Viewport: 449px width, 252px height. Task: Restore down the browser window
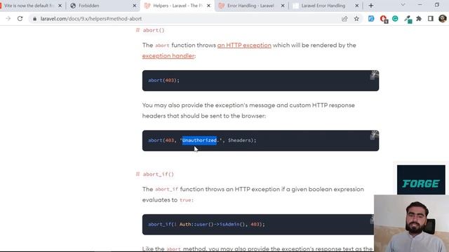click(x=437, y=5)
